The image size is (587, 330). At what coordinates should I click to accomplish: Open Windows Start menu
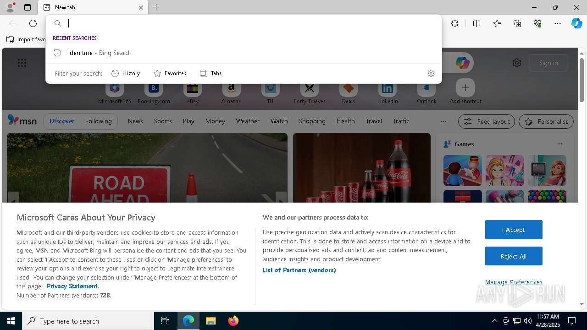tap(11, 321)
